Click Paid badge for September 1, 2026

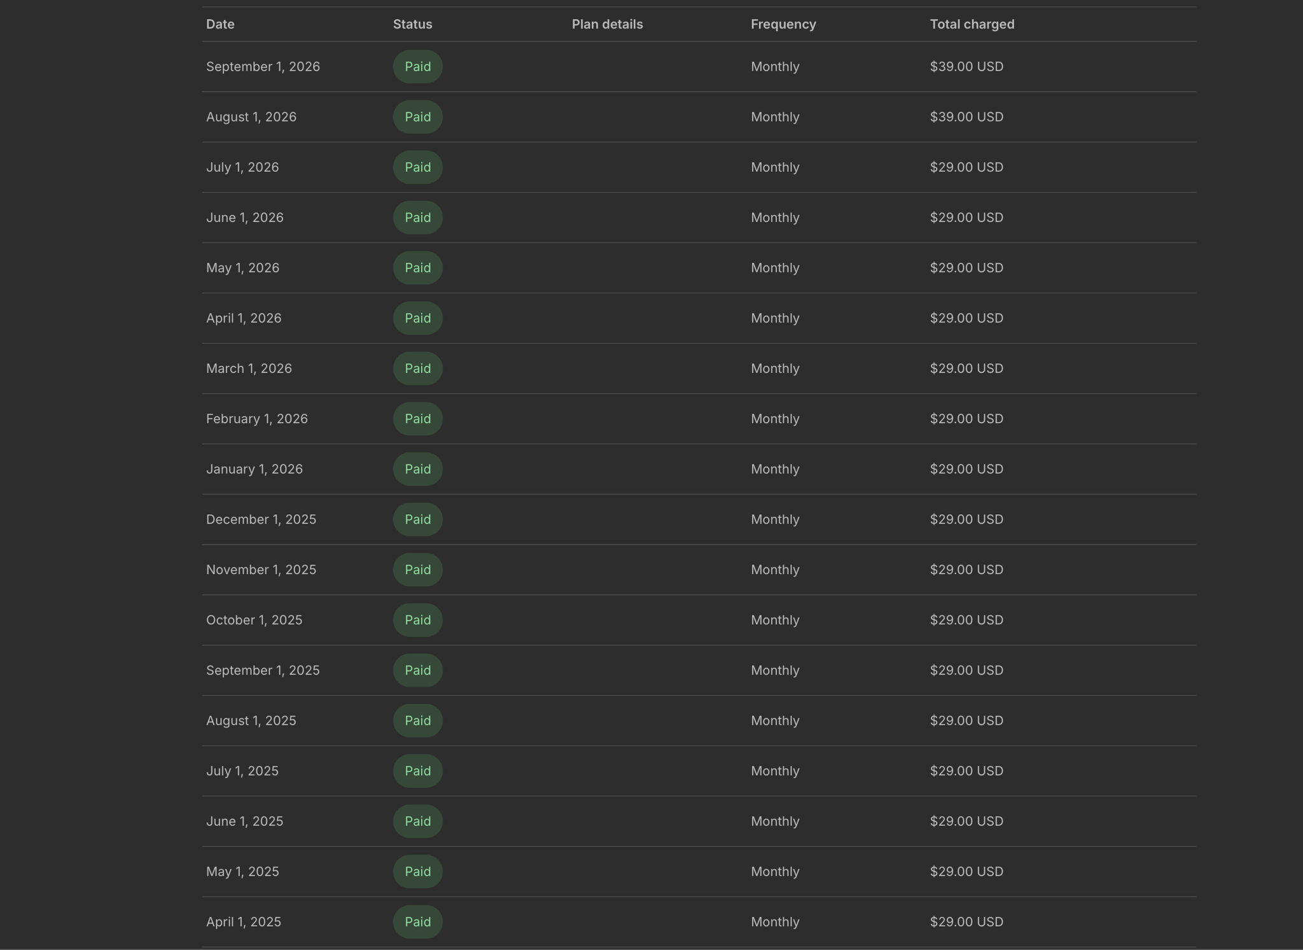[x=417, y=67]
